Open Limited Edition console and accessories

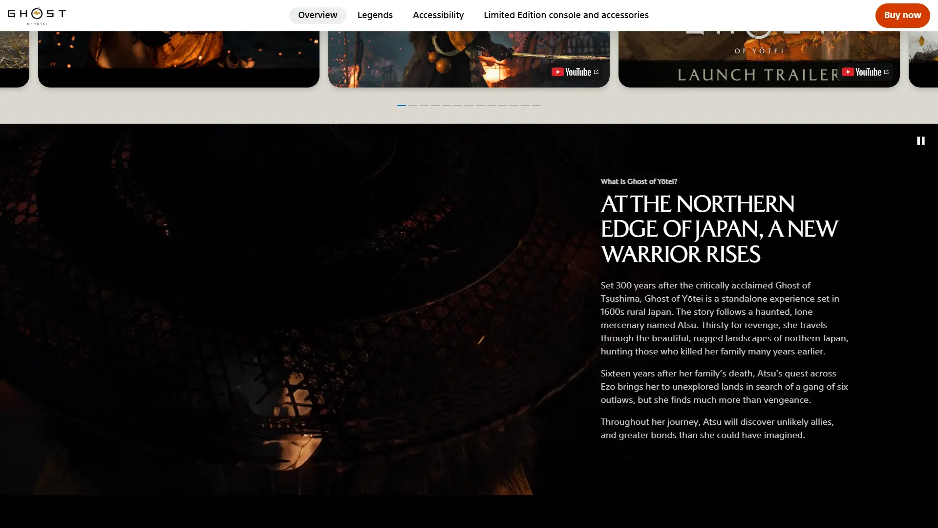point(566,15)
